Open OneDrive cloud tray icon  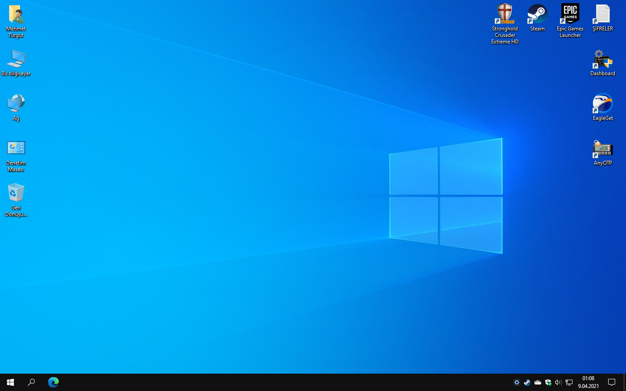click(537, 382)
